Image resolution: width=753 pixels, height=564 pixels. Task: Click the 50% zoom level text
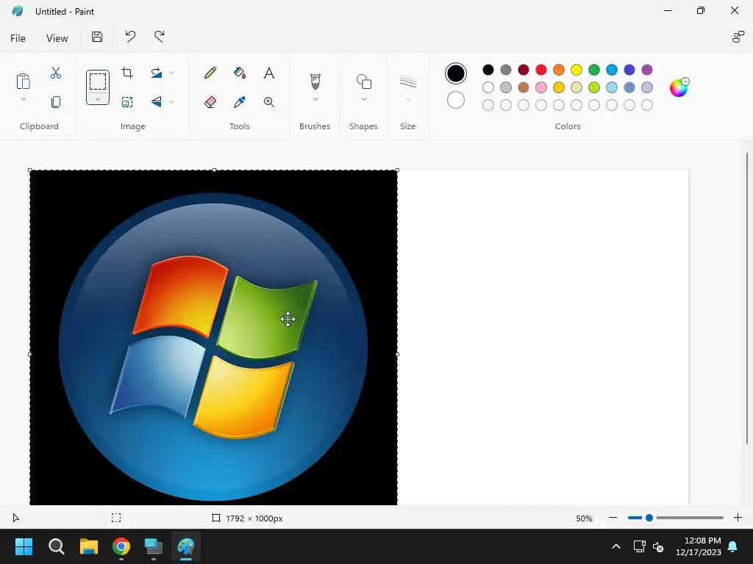pos(584,518)
